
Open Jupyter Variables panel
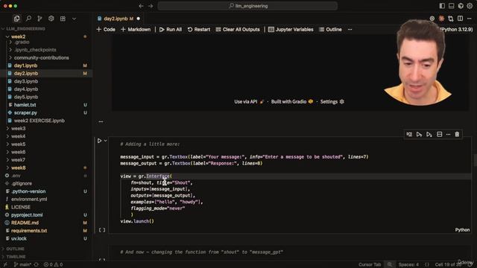pos(291,30)
